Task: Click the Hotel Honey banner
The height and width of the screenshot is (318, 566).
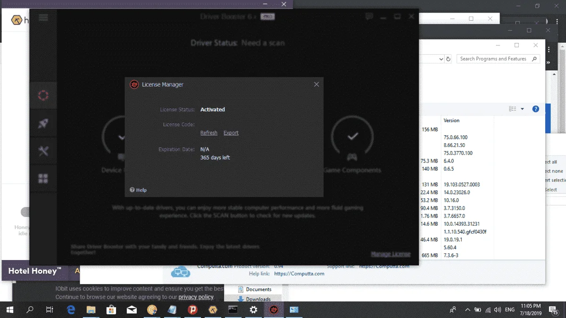Action: point(35,270)
